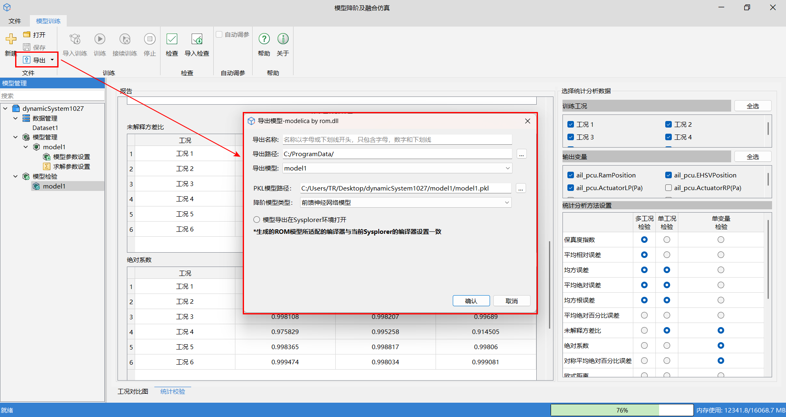Click the 导入训练 import training icon
Viewport: 786px width, 417px height.
75,39
